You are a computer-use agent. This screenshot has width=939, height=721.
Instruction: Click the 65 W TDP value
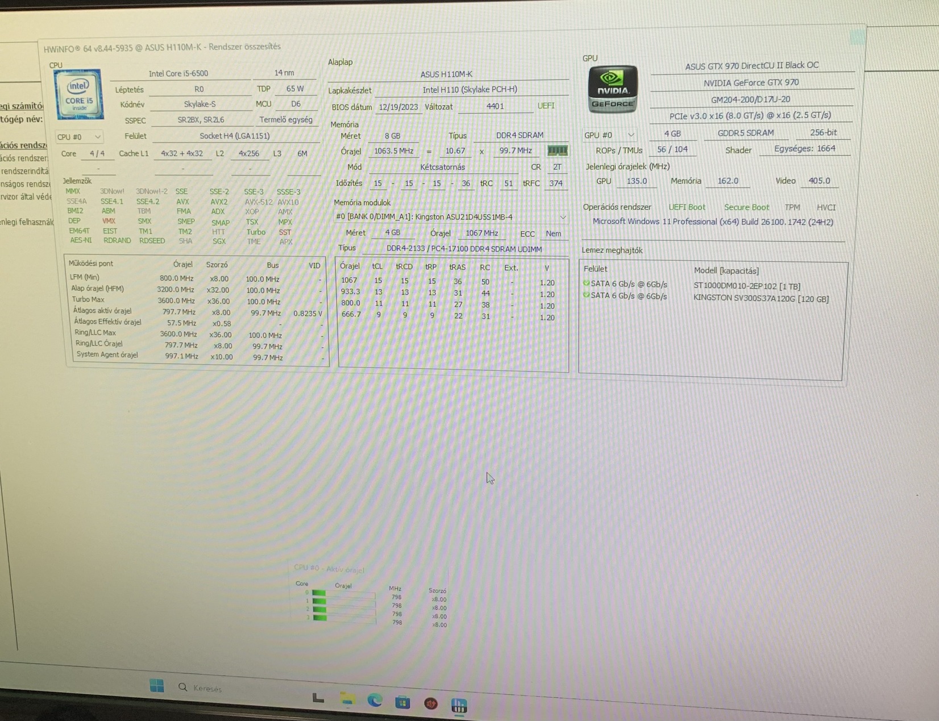tap(295, 89)
